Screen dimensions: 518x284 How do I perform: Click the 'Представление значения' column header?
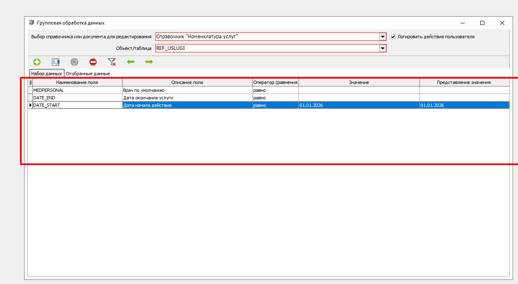[x=464, y=82]
